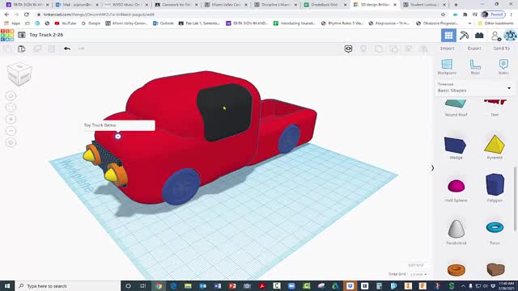Toggle the show all notes icon
518x291 pixels.
coord(348,48)
